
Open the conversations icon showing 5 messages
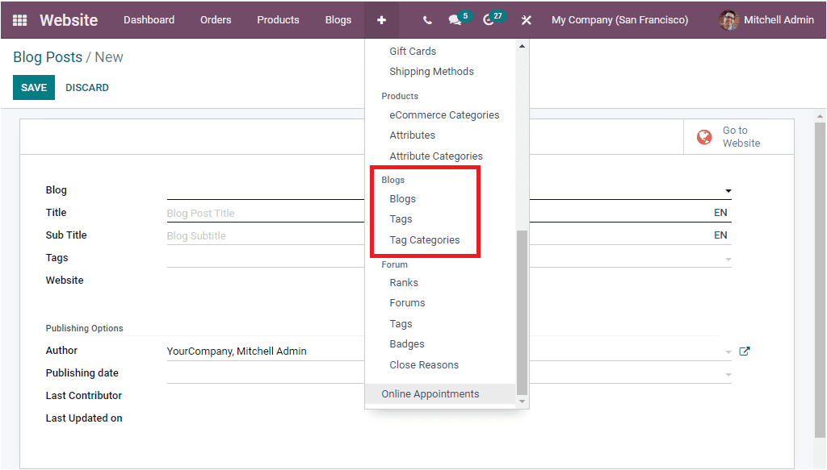[453, 19]
